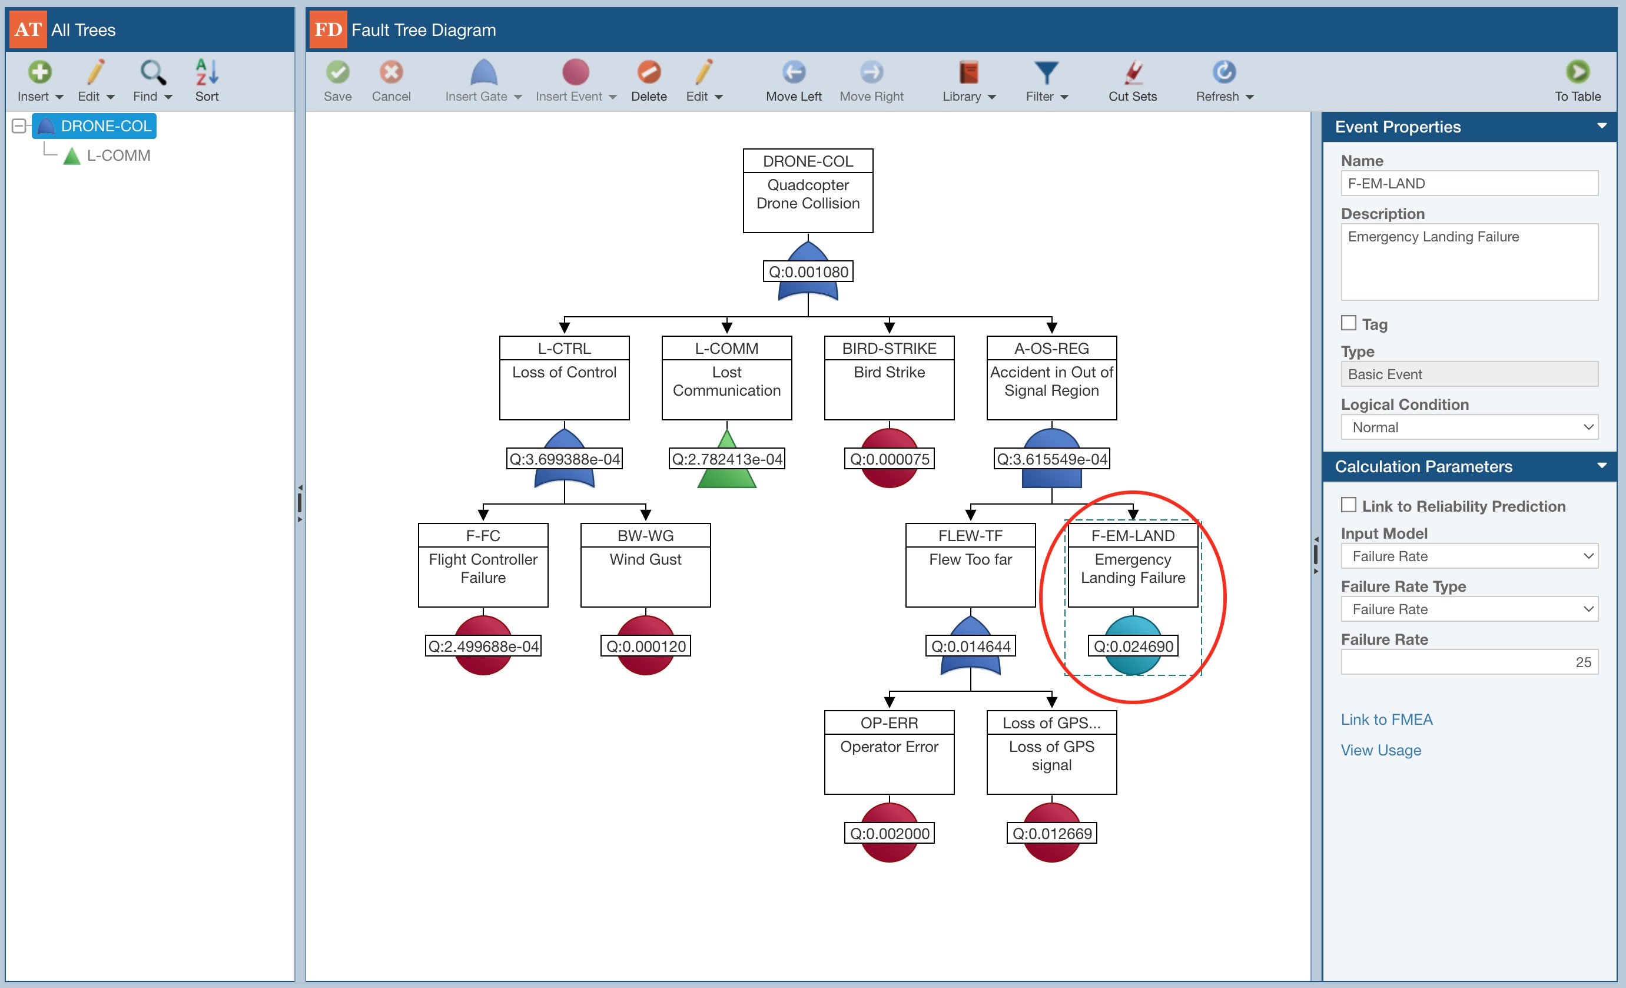
Task: Open the Input Model dropdown
Action: tap(1469, 556)
